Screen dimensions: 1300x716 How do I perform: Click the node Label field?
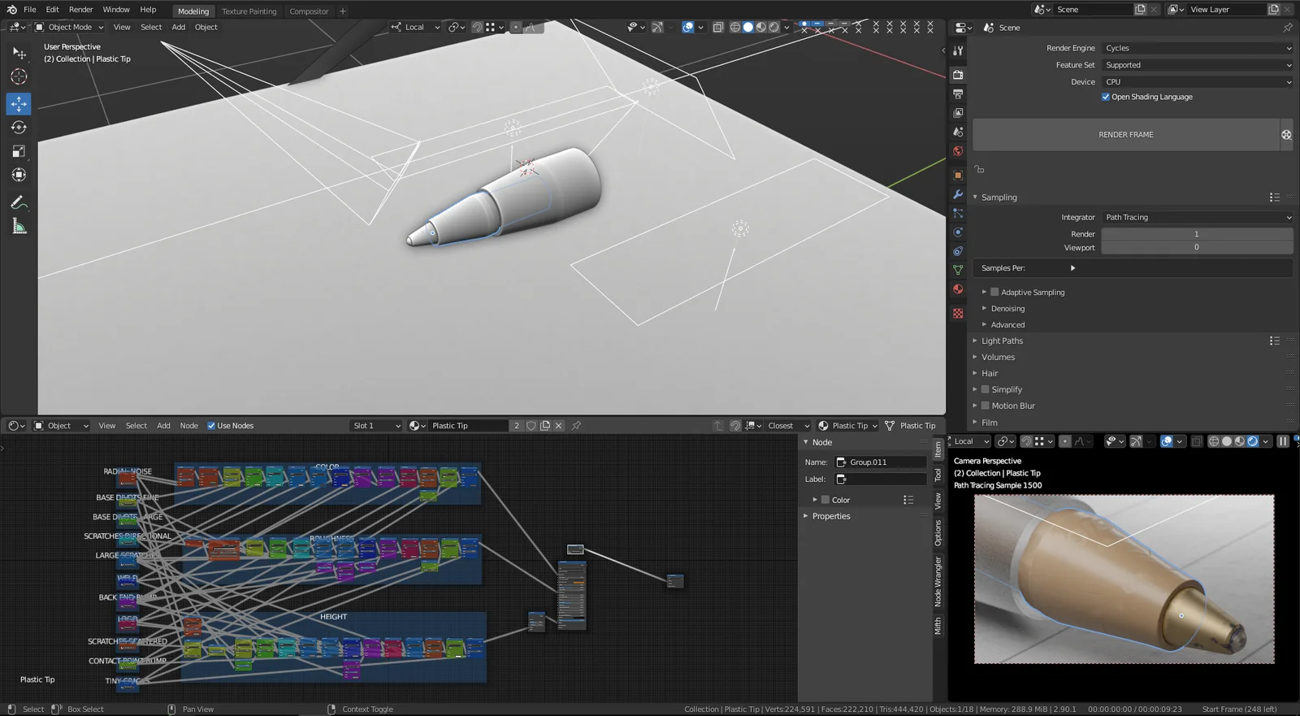point(881,480)
